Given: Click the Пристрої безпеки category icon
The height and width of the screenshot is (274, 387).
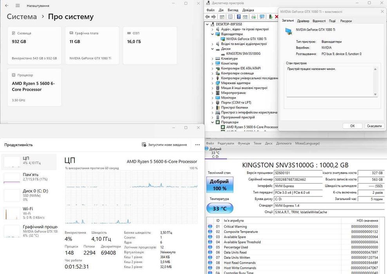Looking at the screenshot, I should [217, 108].
